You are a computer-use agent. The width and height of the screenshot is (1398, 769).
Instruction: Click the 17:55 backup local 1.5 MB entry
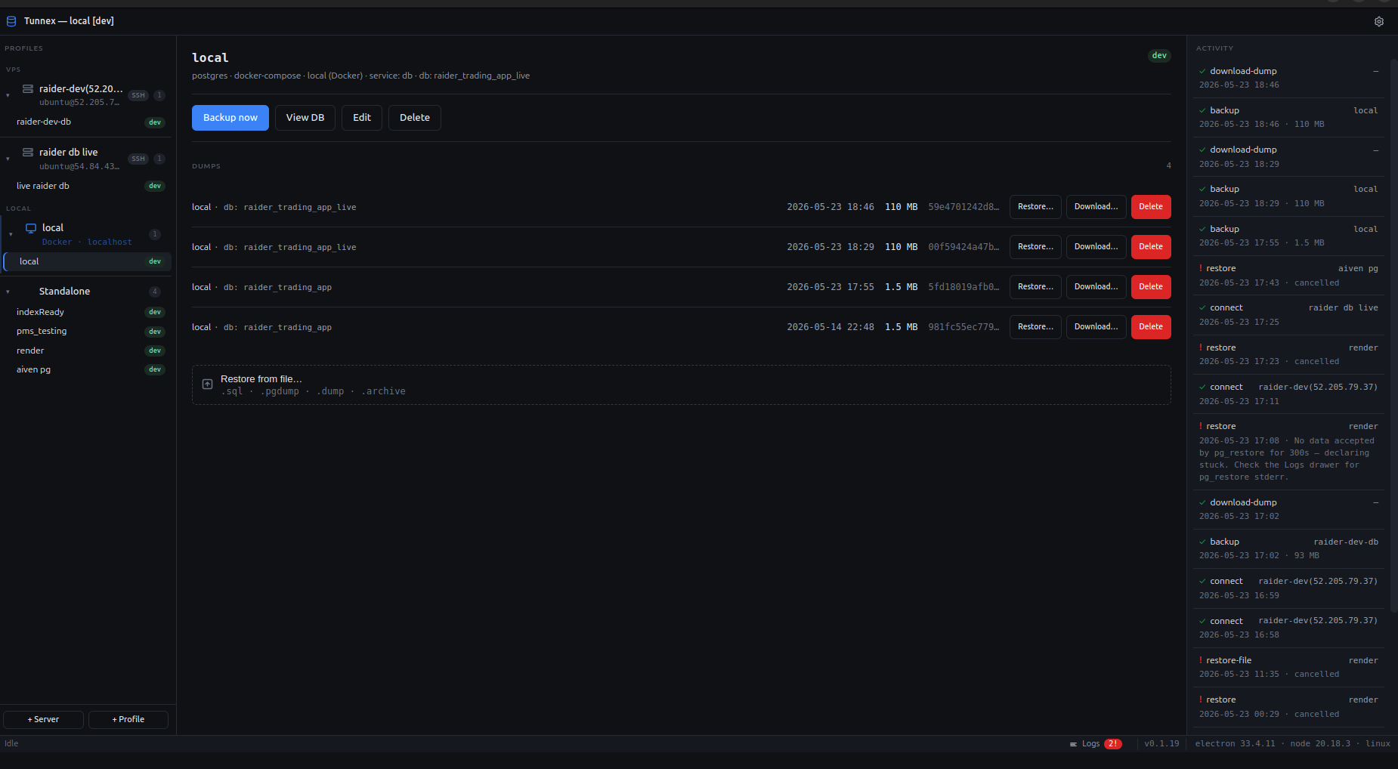point(1288,236)
